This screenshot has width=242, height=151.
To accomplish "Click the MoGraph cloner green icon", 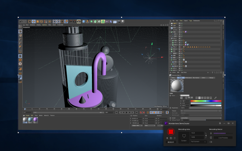I will pyautogui.click(x=103, y=22).
